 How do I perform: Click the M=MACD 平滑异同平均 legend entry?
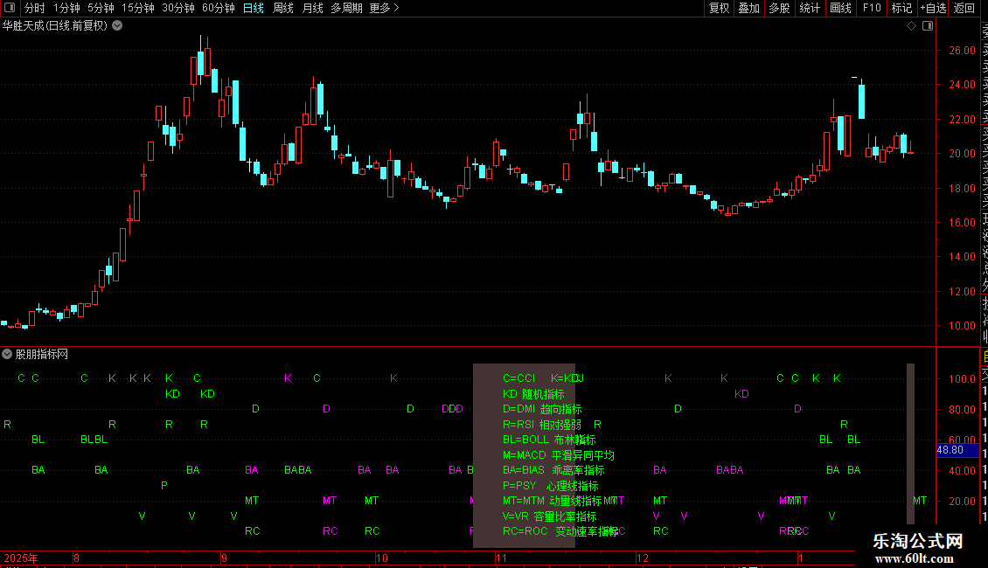559,455
